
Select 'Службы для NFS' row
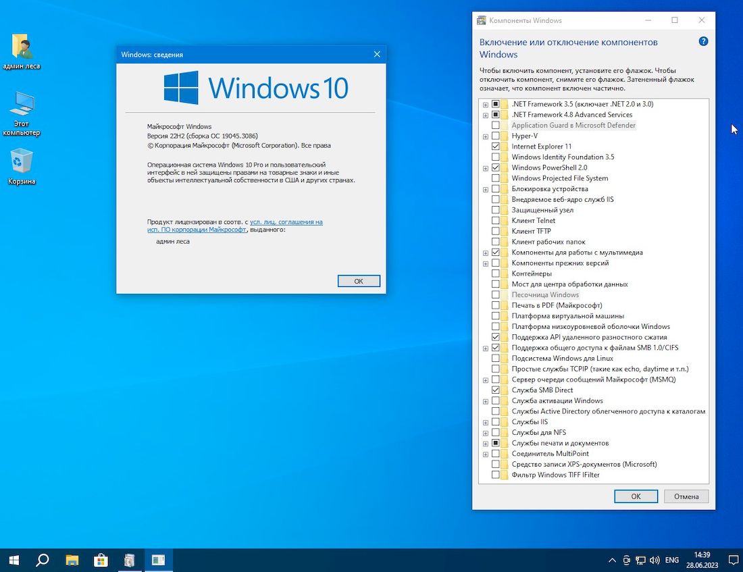point(539,432)
